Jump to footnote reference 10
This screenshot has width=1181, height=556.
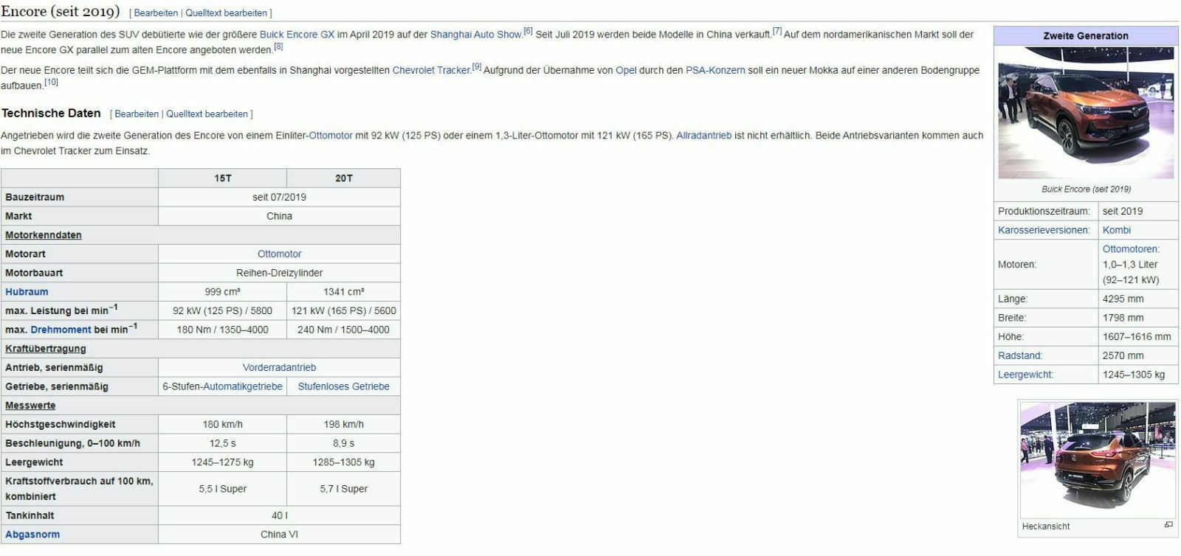(51, 82)
